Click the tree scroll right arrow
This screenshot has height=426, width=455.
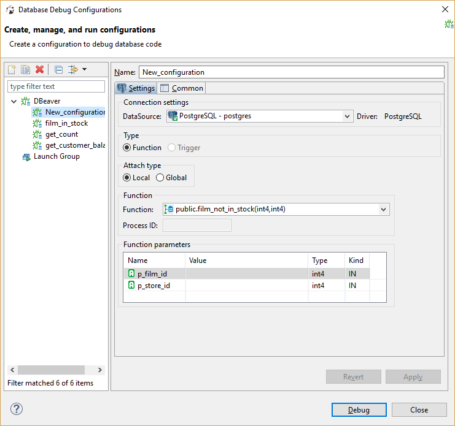(x=100, y=370)
